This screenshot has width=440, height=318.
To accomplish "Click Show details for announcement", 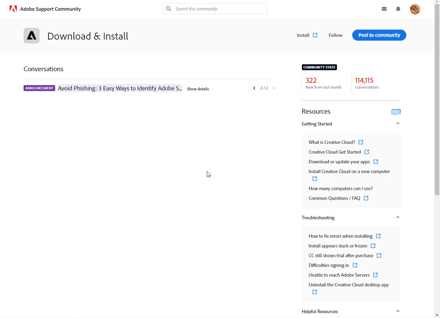I will click(x=198, y=89).
